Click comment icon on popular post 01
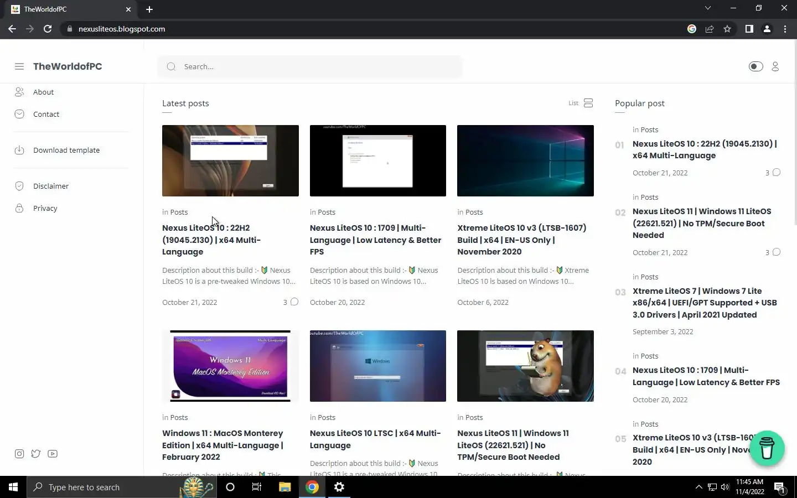This screenshot has width=797, height=498. pos(777,172)
